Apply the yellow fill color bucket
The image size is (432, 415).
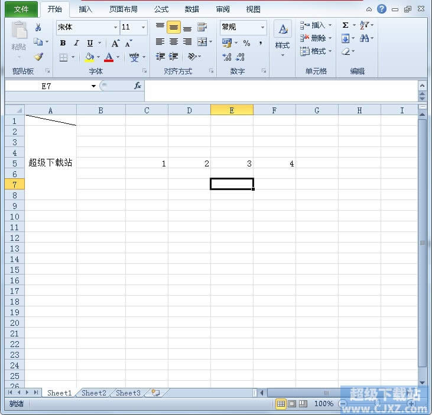coord(89,57)
